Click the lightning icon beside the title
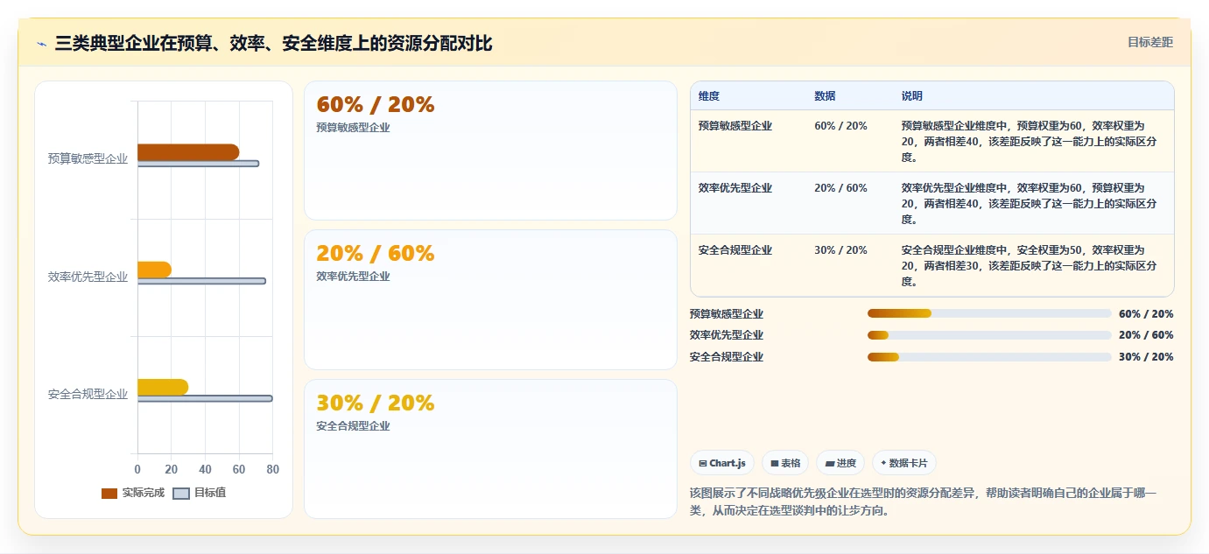 pyautogui.click(x=41, y=44)
